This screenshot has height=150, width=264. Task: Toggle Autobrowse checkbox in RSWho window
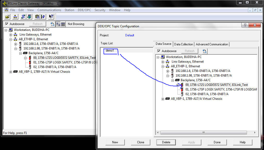[x=7, y=24]
